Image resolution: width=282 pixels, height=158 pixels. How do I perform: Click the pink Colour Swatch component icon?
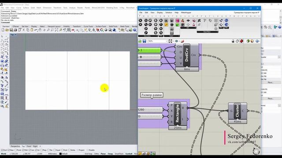pyautogui.click(x=177, y=21)
